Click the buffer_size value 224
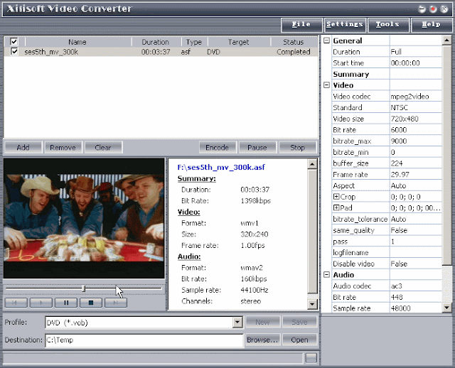455x368 pixels. [x=397, y=163]
